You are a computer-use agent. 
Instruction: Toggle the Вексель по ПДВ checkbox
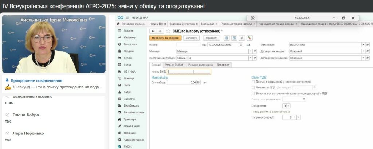(253, 87)
